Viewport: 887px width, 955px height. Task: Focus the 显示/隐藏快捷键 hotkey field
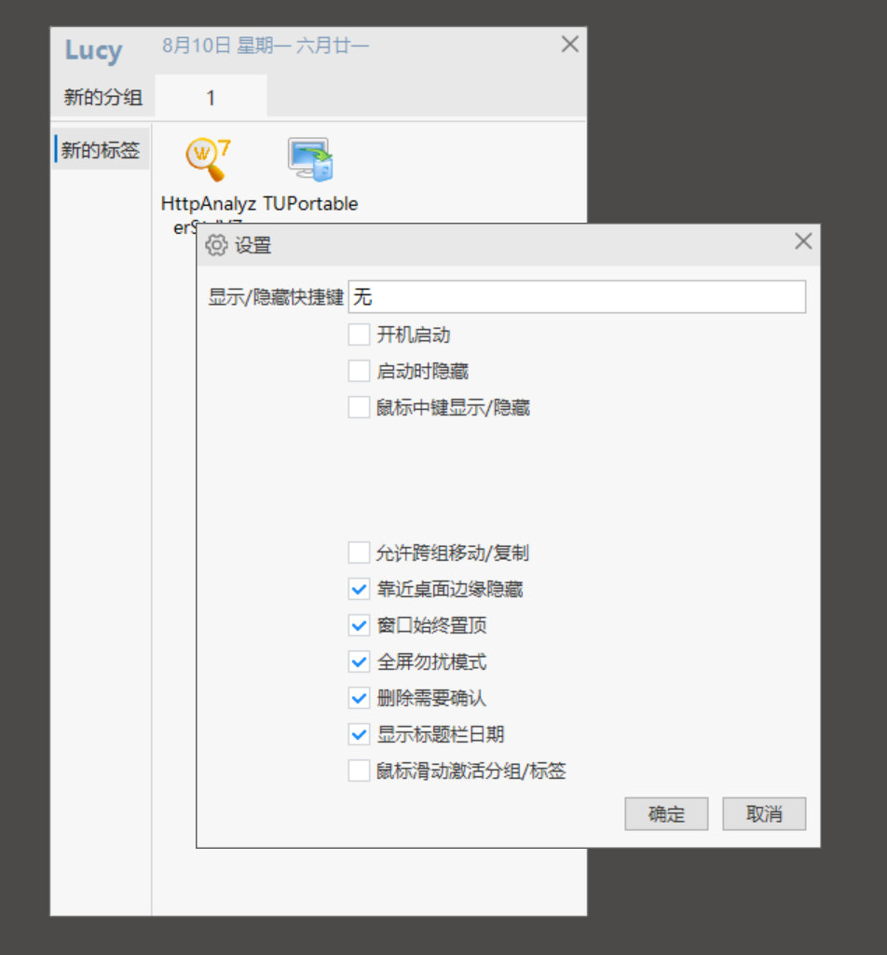coord(577,296)
